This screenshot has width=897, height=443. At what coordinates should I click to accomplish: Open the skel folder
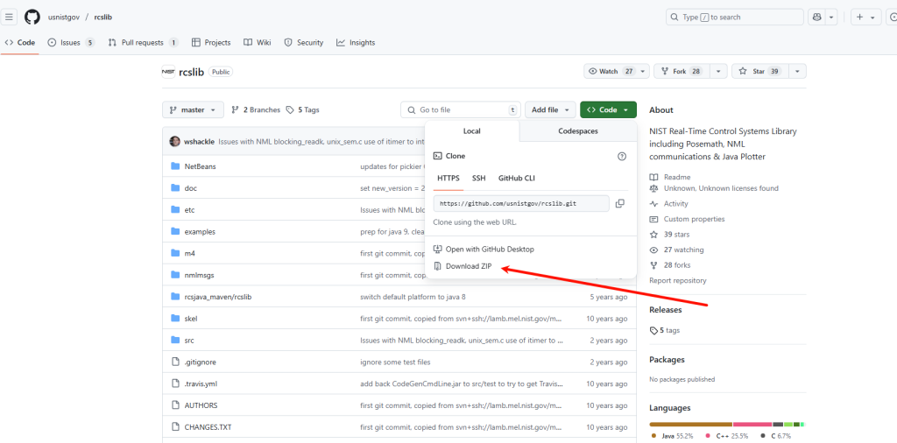point(191,319)
